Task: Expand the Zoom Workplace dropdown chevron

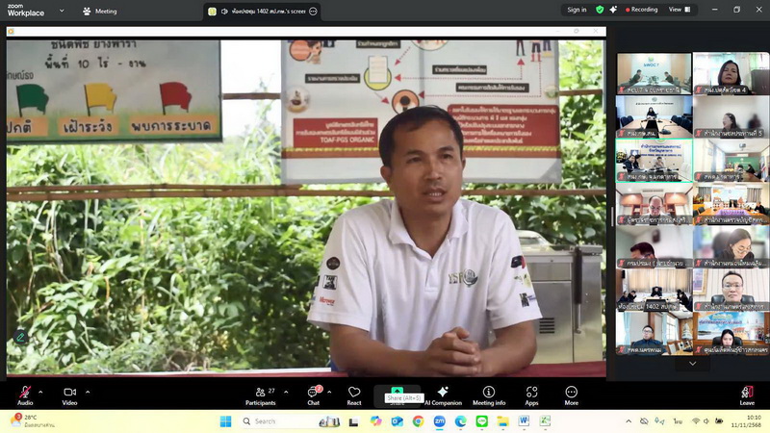Action: click(63, 12)
